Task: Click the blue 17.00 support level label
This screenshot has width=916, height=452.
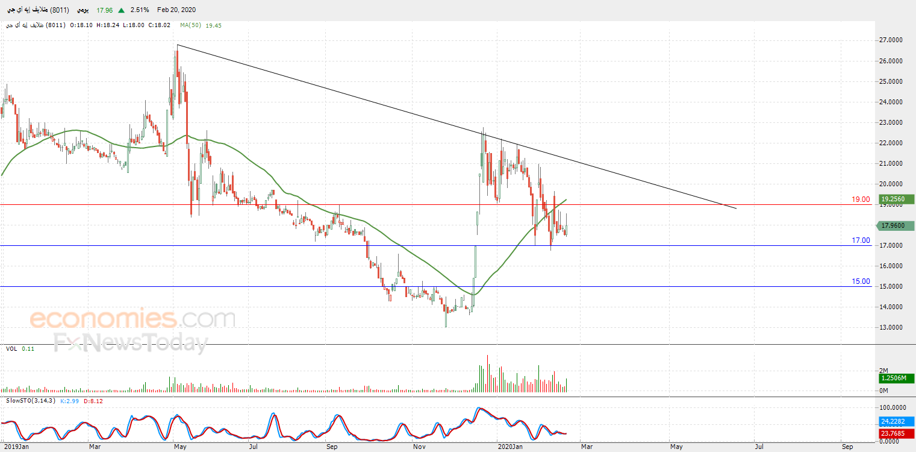Action: point(861,240)
